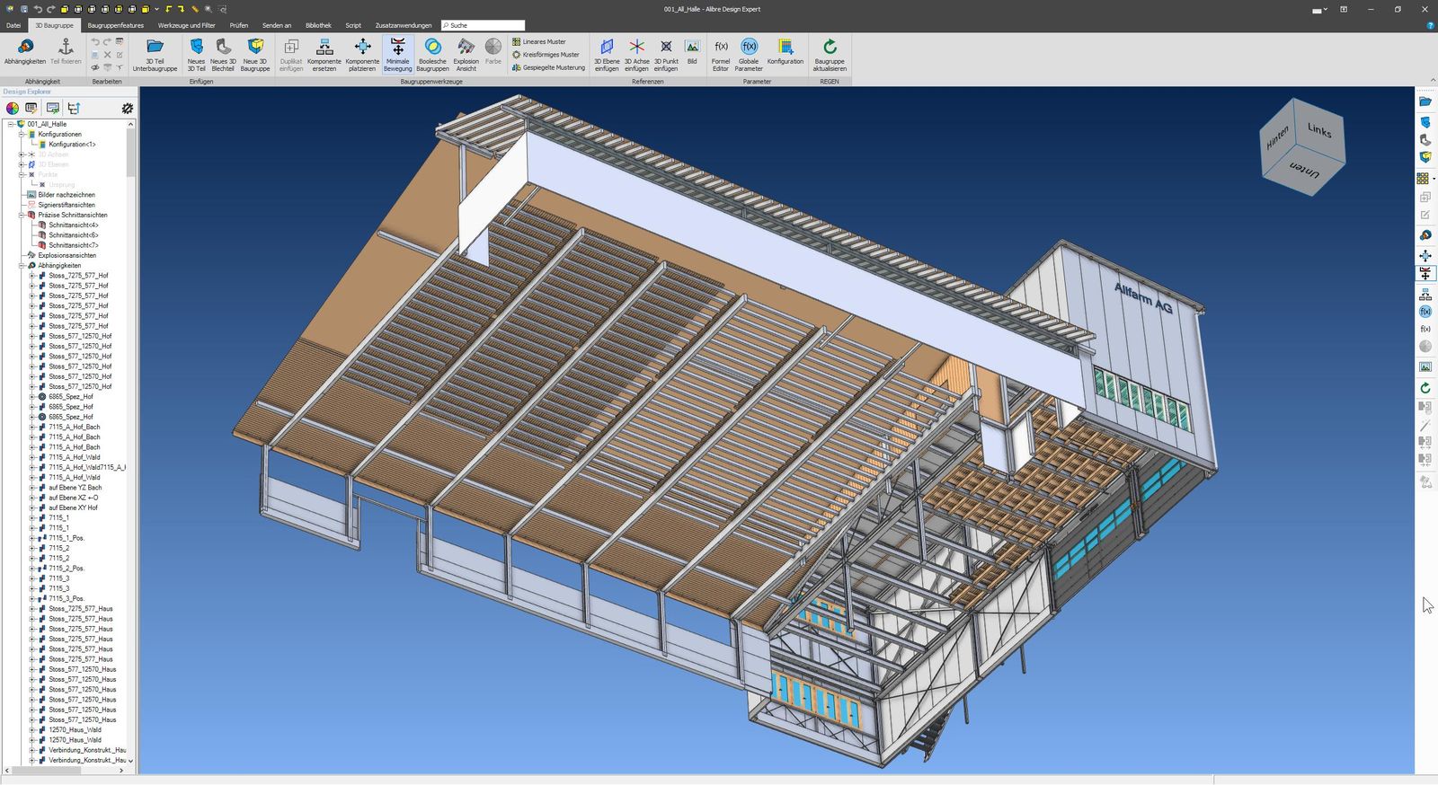
Task: Click the save icon in the title bar
Action: [24, 9]
